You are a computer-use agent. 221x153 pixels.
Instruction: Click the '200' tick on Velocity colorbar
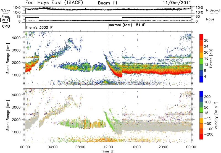(x=207, y=97)
